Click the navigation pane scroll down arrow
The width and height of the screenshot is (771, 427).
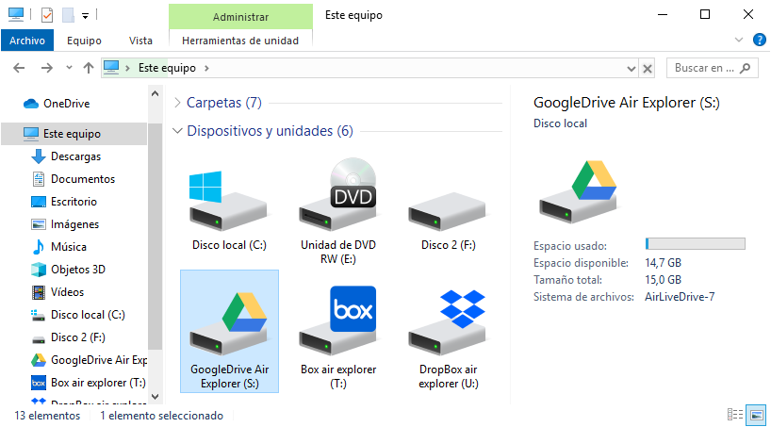point(155,396)
